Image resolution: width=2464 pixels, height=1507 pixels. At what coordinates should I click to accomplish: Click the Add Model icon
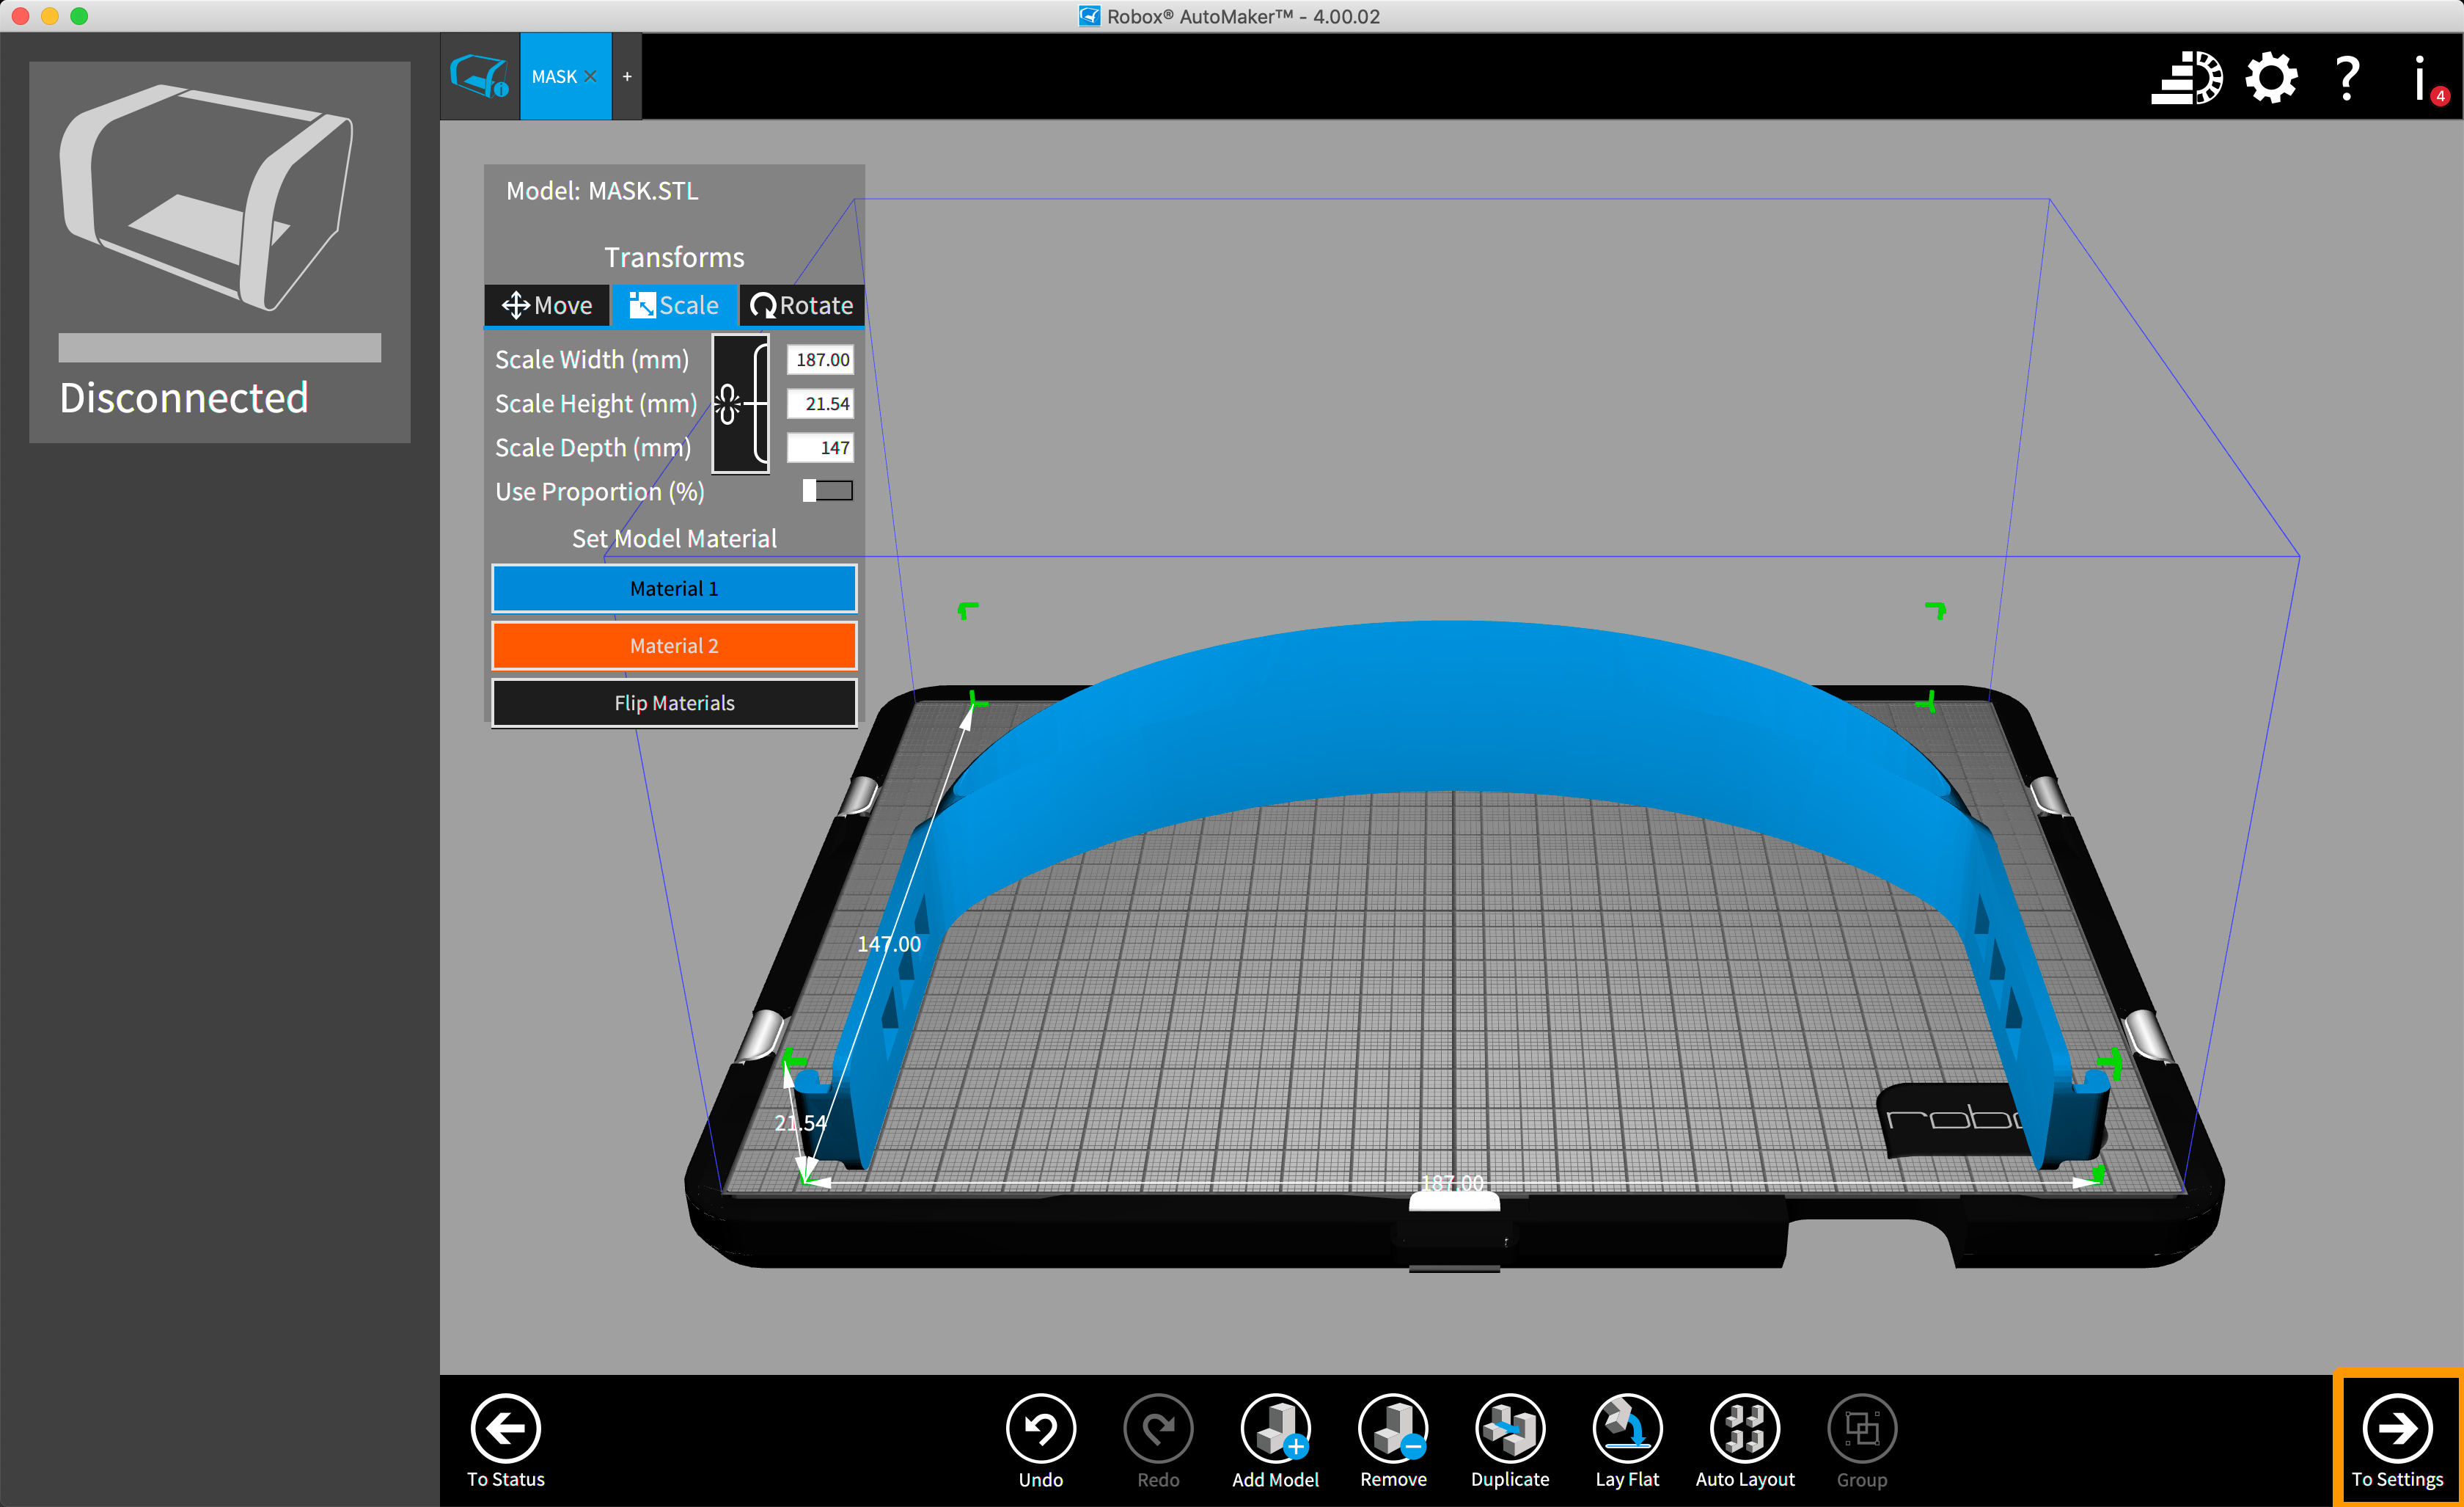click(x=1275, y=1429)
